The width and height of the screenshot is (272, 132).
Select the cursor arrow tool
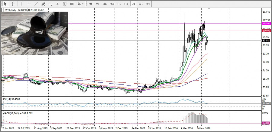[x=5, y=4]
